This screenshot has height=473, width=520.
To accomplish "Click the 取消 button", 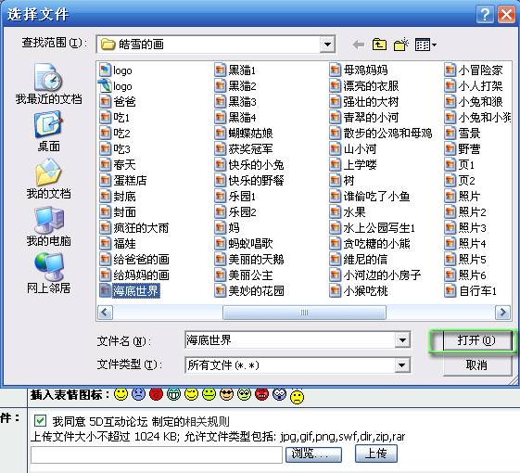I will pos(476,365).
